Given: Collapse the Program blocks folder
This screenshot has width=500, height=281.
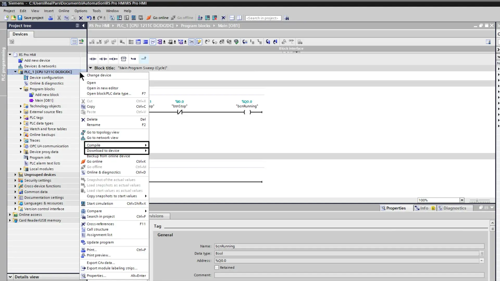Looking at the screenshot, I should tap(21, 89).
